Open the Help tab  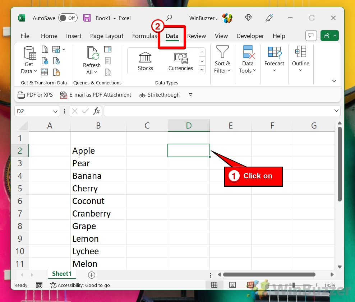click(279, 36)
